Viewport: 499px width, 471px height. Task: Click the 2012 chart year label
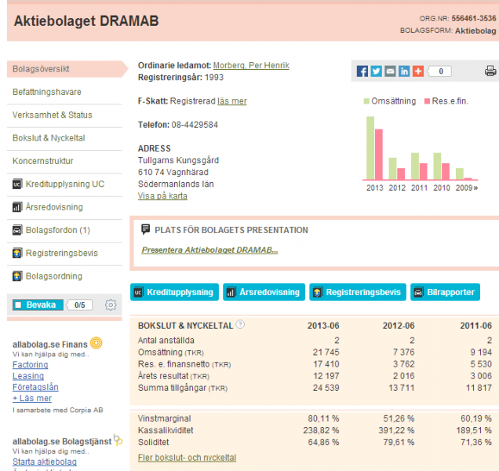click(397, 188)
